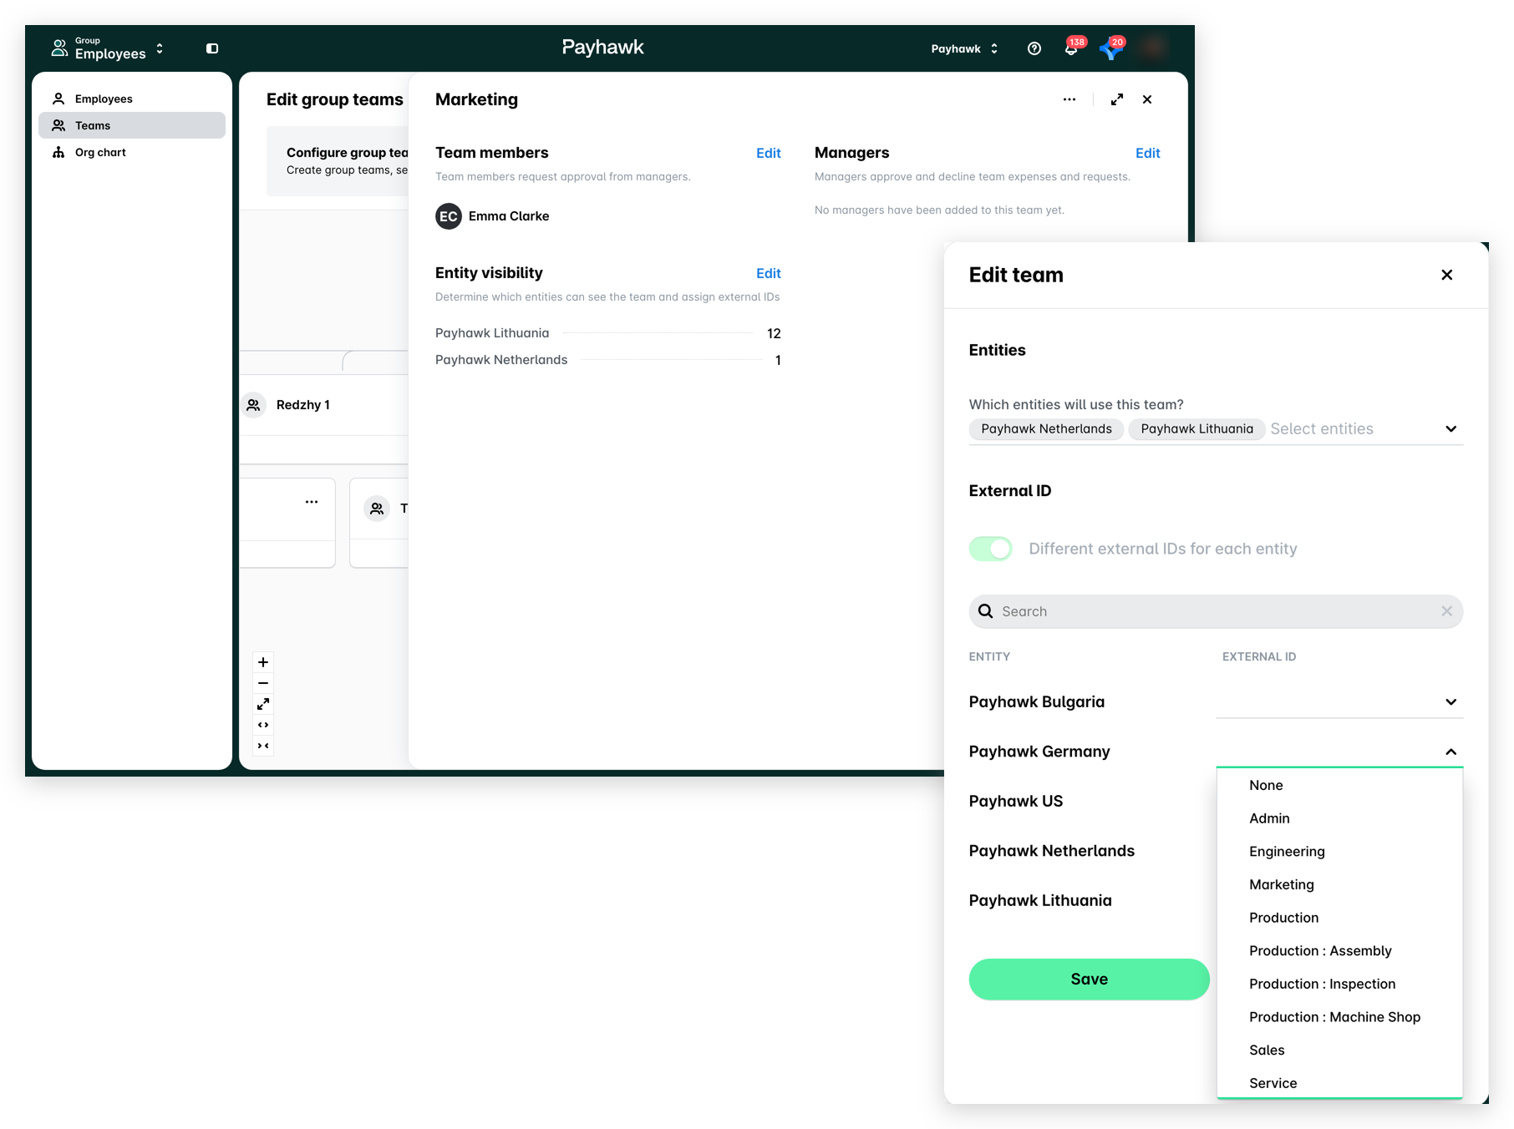Expand the Select entities dropdown

click(x=1451, y=429)
